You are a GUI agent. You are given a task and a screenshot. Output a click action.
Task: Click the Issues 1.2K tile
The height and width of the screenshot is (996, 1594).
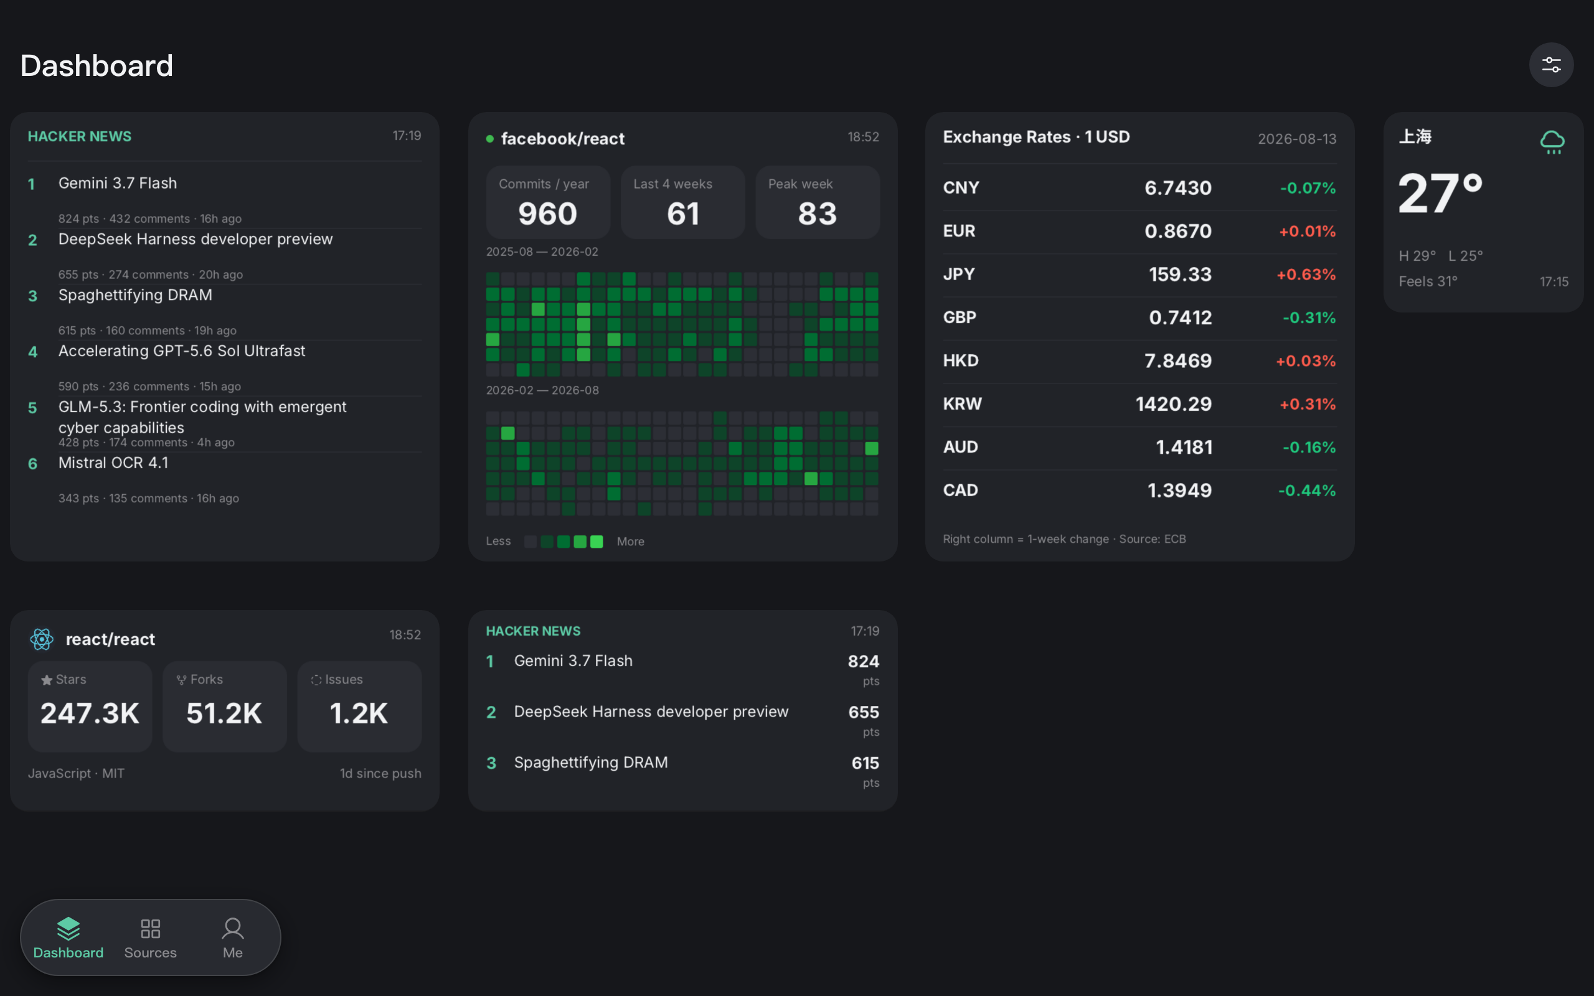[359, 706]
